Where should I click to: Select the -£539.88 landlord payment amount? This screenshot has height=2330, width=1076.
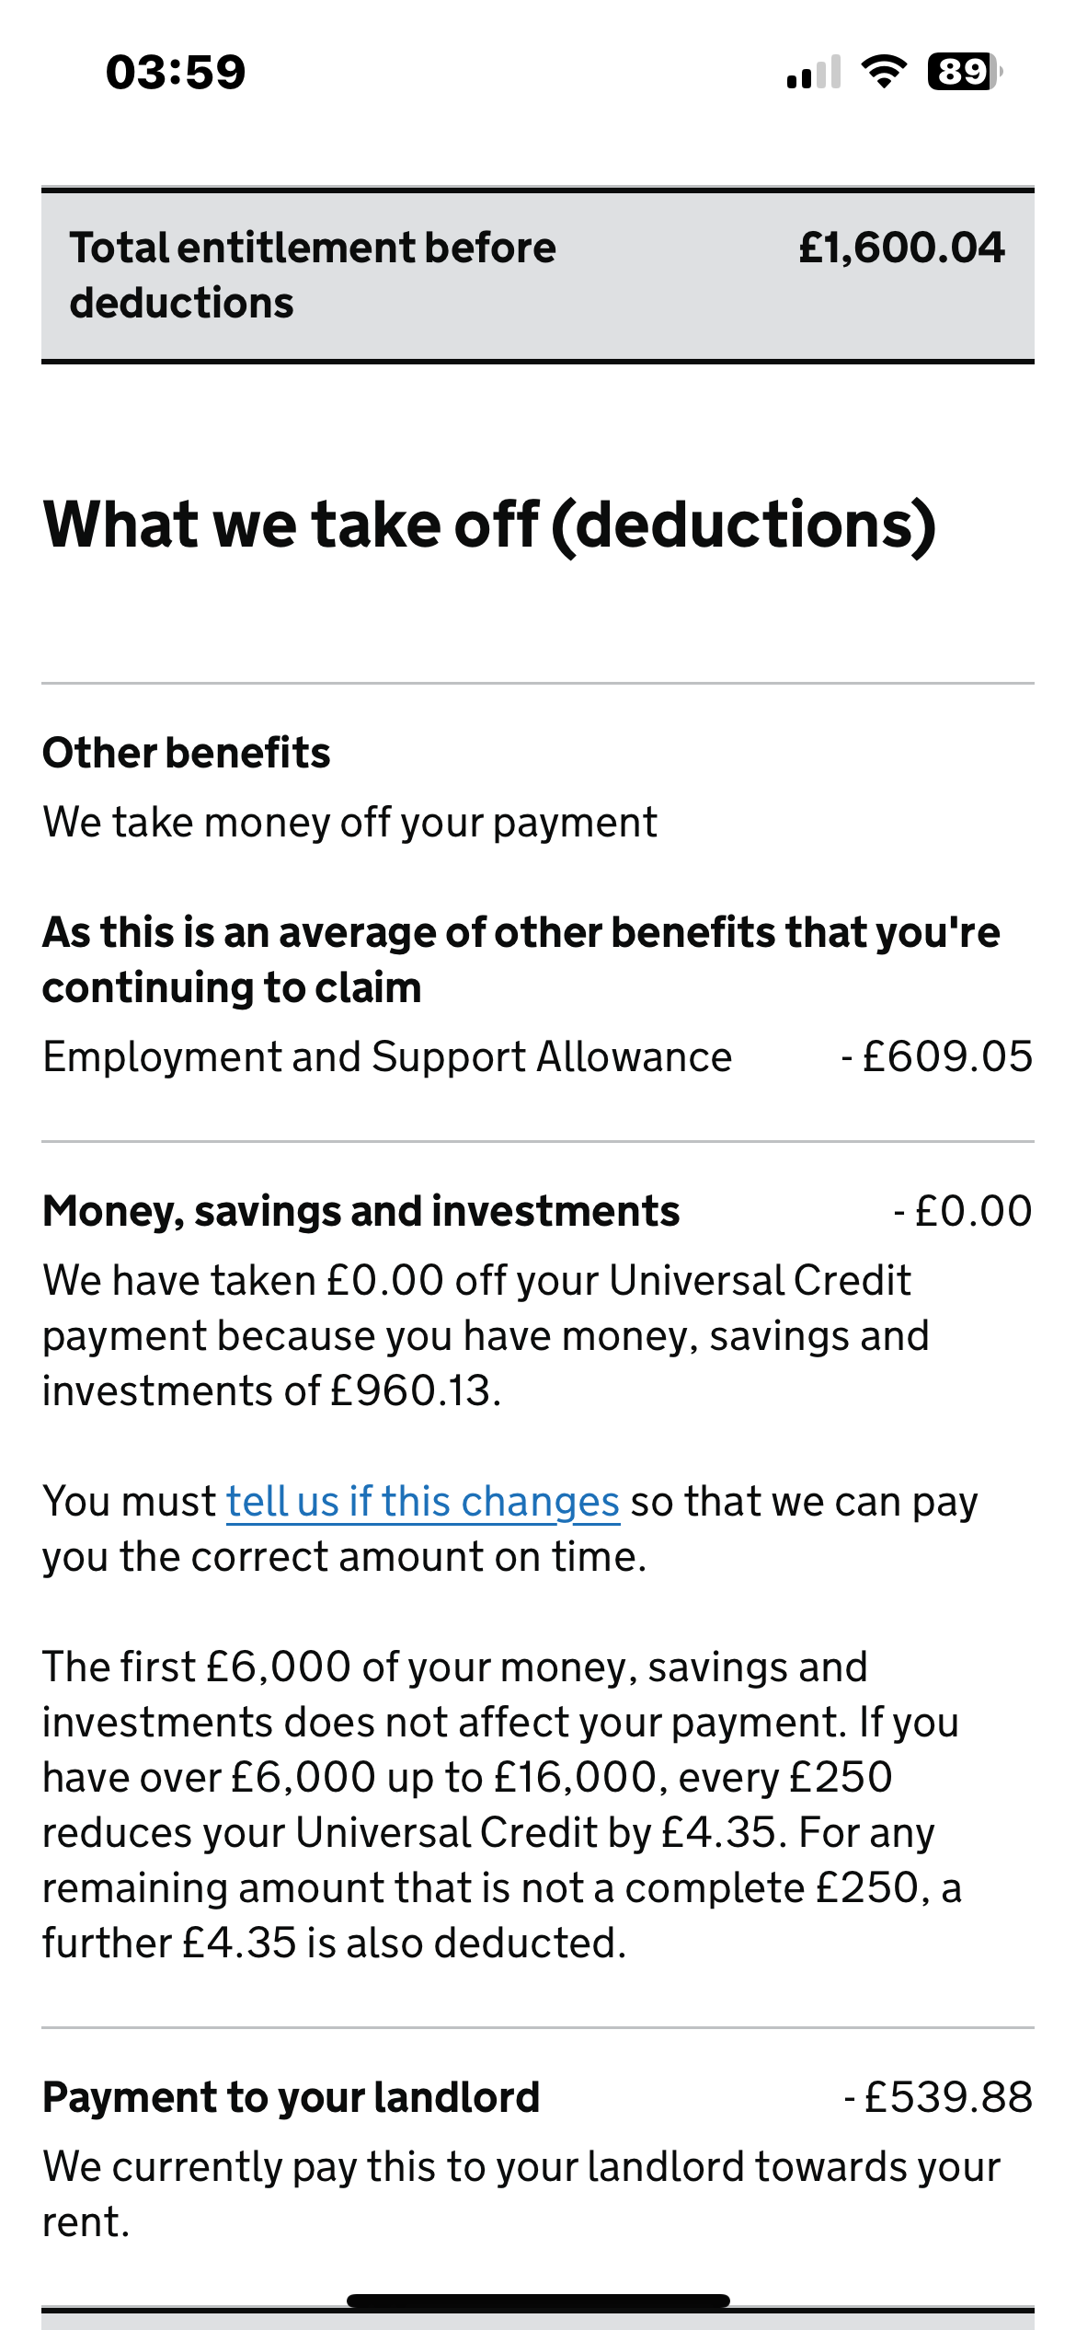(x=938, y=2098)
